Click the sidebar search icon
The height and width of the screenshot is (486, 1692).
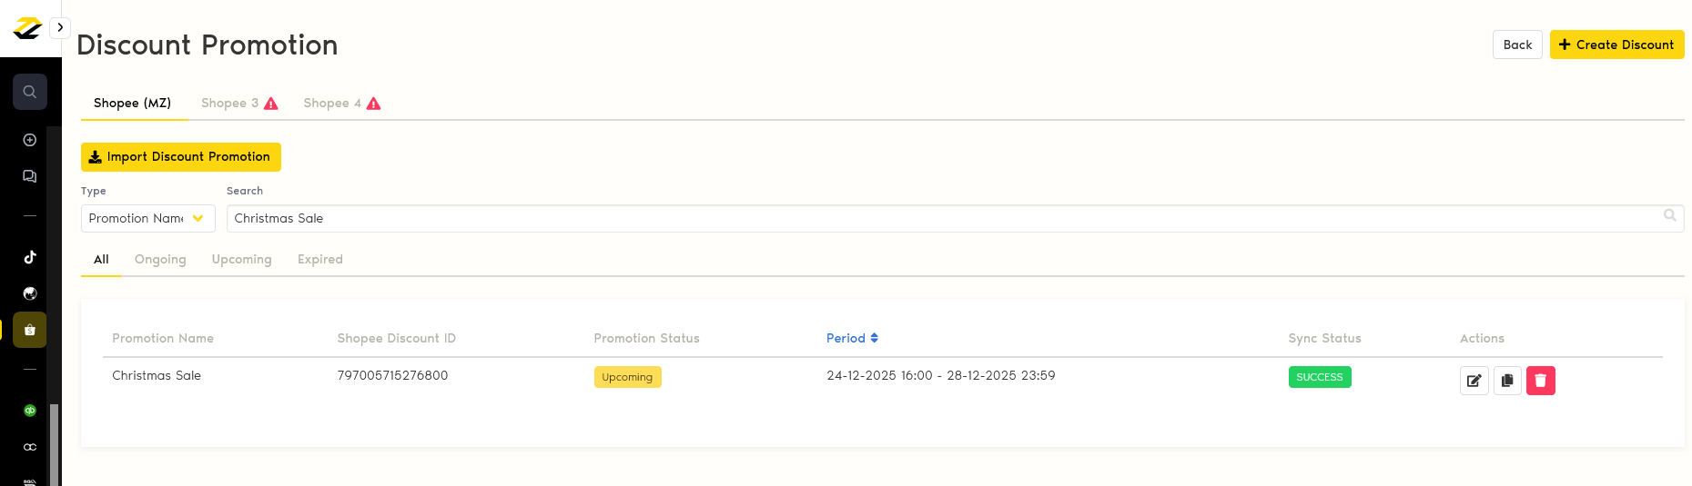pyautogui.click(x=30, y=92)
